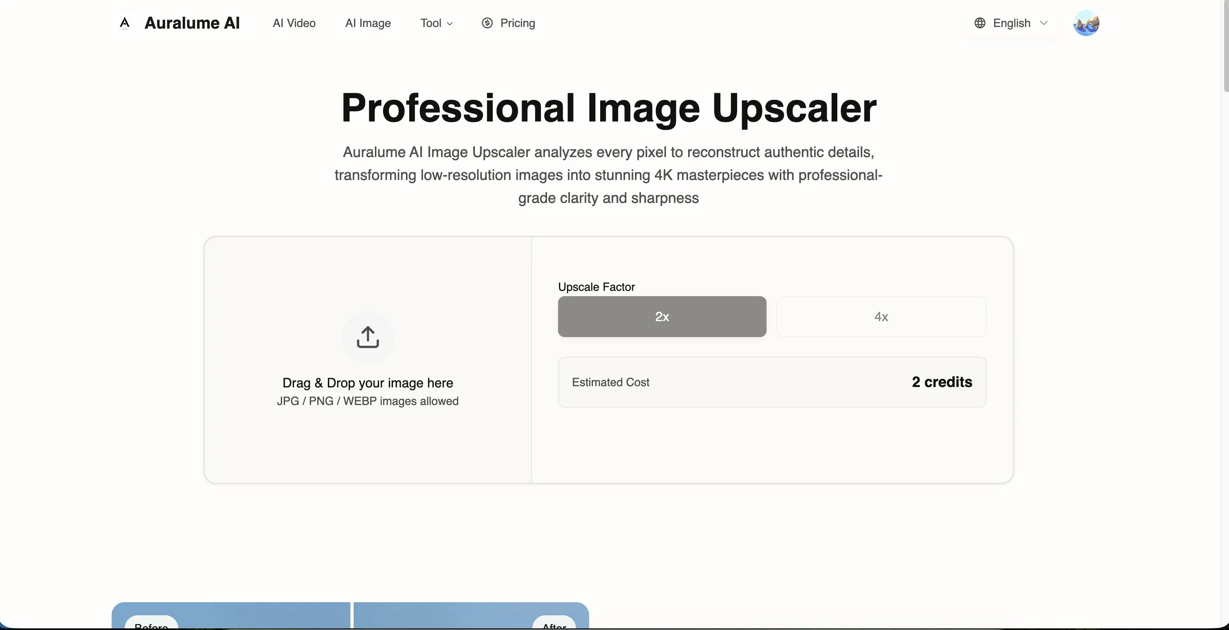Click the upload arrow icon
Image resolution: width=1229 pixels, height=630 pixels.
point(368,337)
